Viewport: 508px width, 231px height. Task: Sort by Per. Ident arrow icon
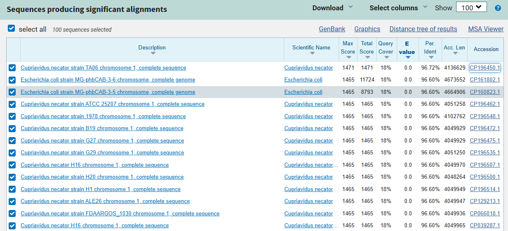(x=431, y=57)
